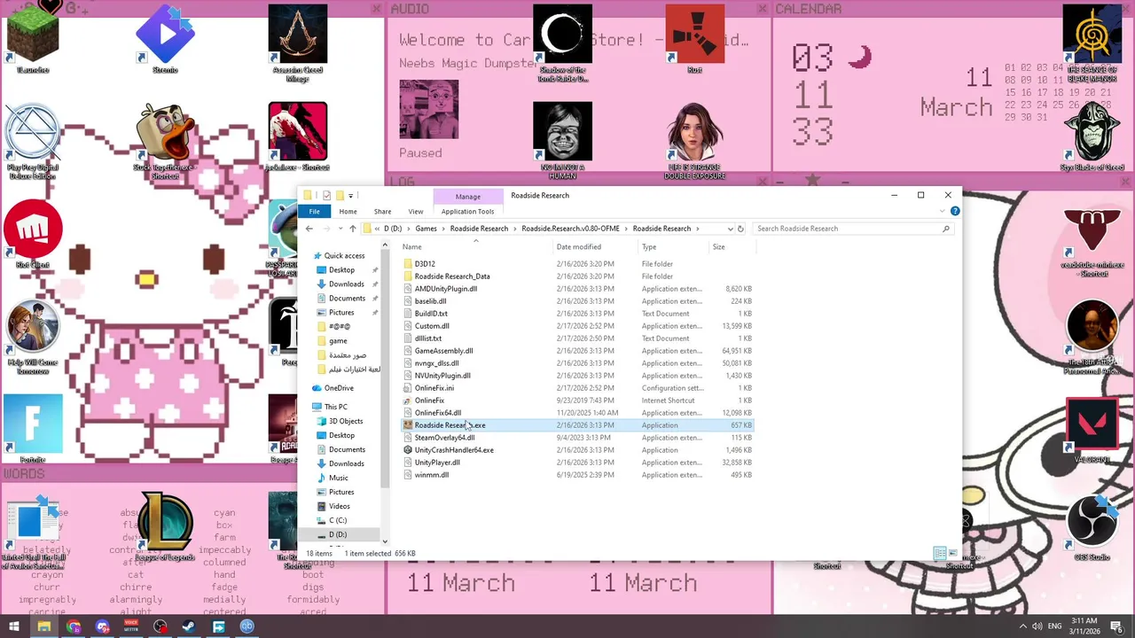Sort by Size column header
This screenshot has width=1135, height=638.
(x=732, y=247)
